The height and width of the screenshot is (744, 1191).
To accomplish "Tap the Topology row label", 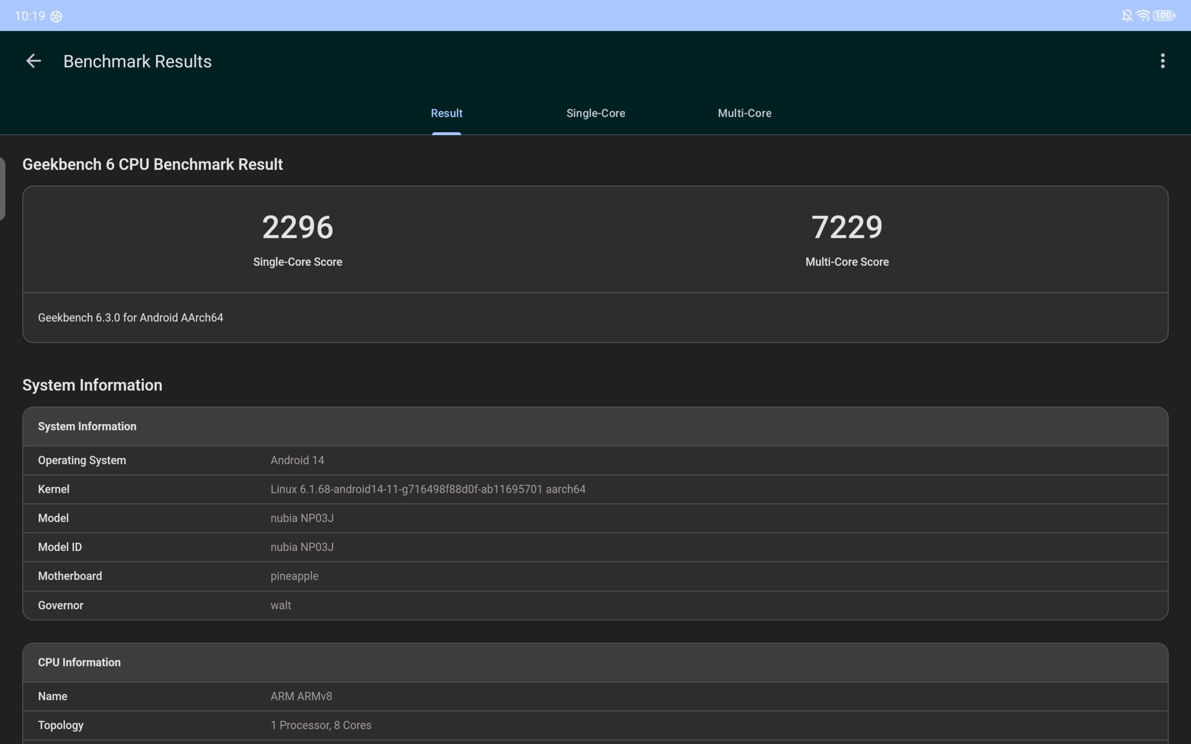I will click(x=60, y=725).
